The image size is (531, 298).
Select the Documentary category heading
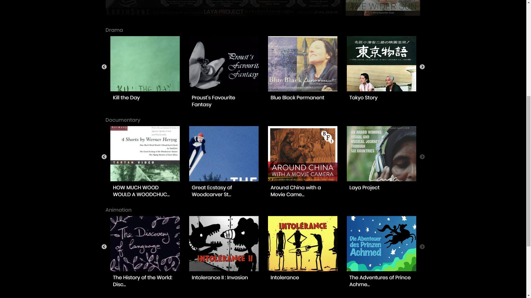(123, 120)
